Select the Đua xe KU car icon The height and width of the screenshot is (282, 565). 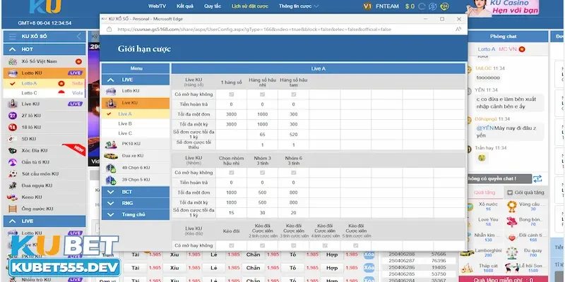pyautogui.click(x=111, y=156)
